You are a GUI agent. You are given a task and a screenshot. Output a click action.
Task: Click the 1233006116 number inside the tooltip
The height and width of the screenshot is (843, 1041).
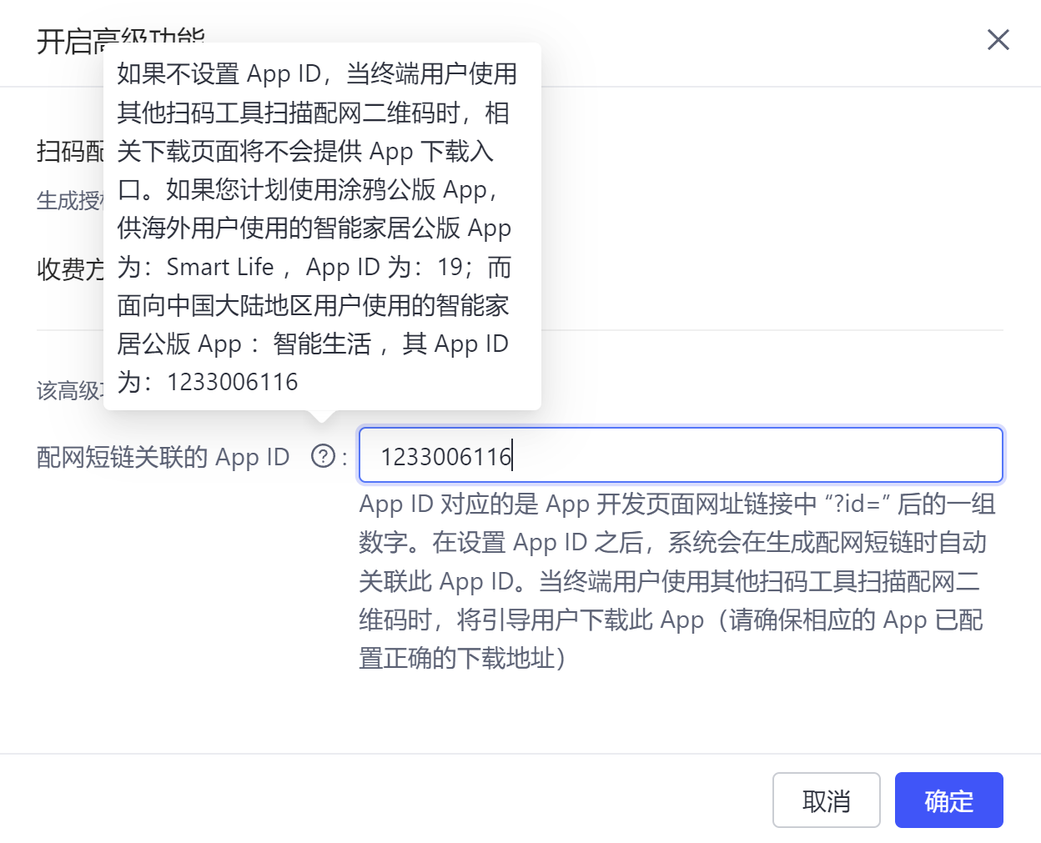coord(232,382)
